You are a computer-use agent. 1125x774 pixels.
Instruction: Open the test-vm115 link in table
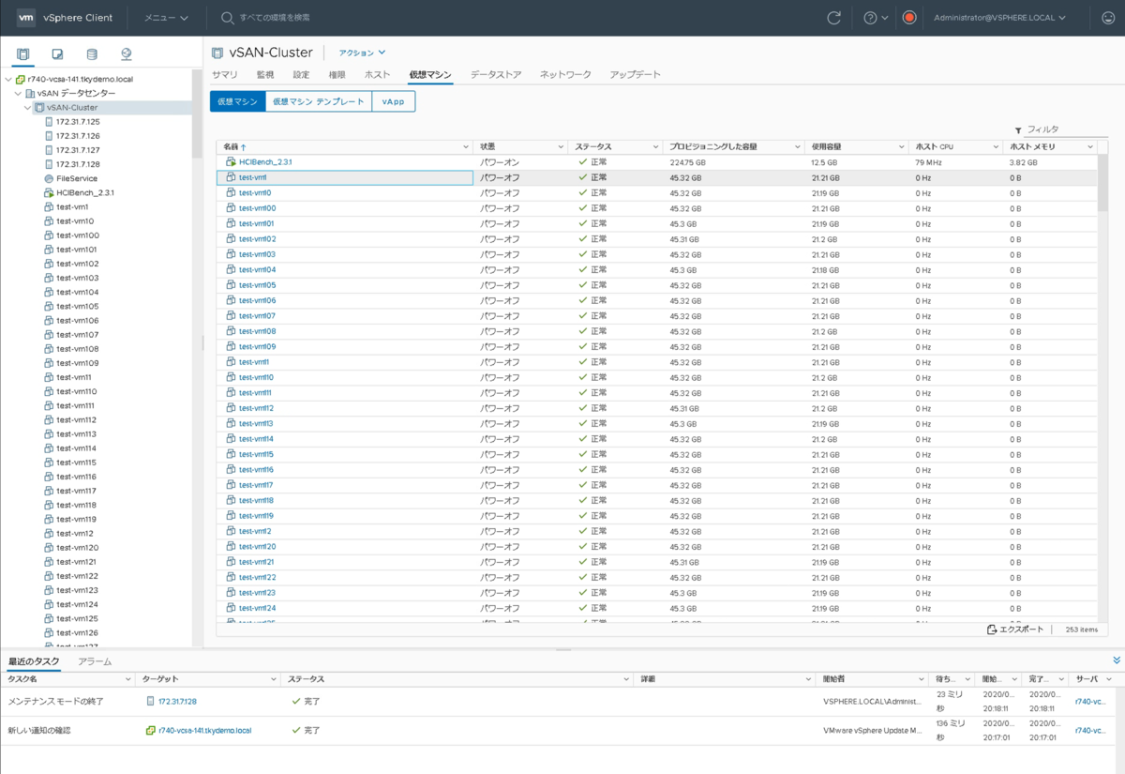point(256,455)
